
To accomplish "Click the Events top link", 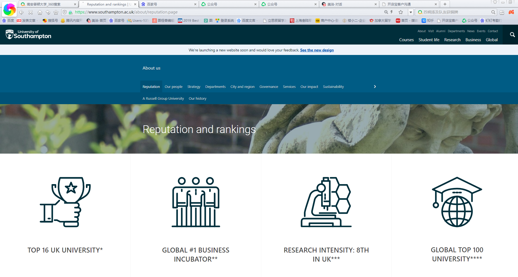I will 481,31.
